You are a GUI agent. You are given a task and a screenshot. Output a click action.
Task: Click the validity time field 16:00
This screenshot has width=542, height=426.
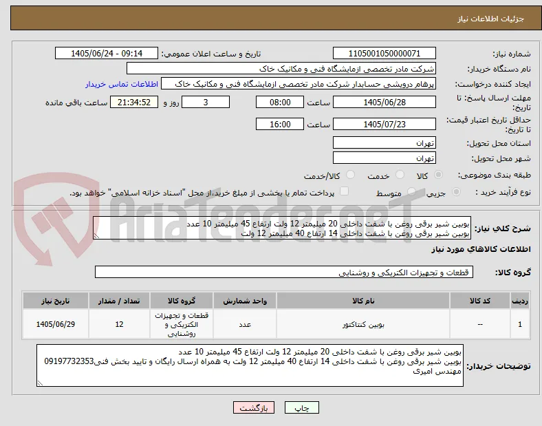[x=280, y=124]
